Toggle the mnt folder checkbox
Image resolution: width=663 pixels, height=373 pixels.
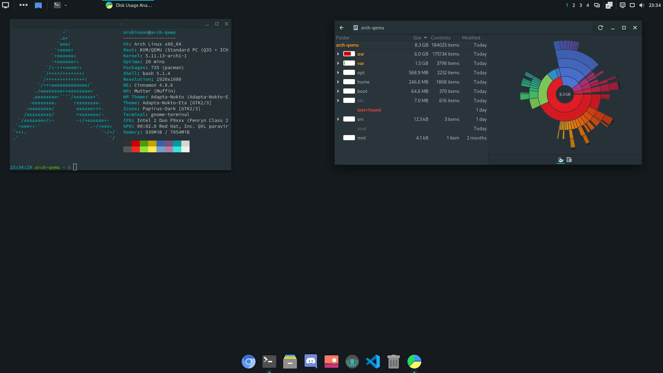point(349,137)
